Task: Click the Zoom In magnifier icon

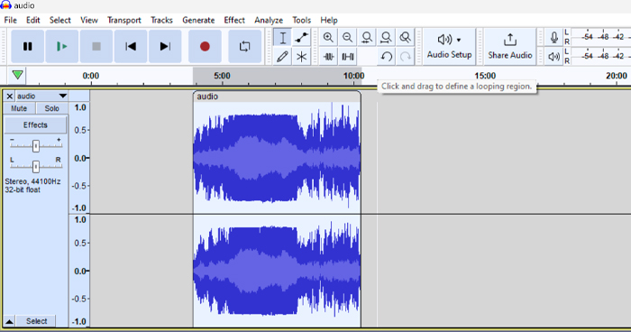Action: (328, 38)
